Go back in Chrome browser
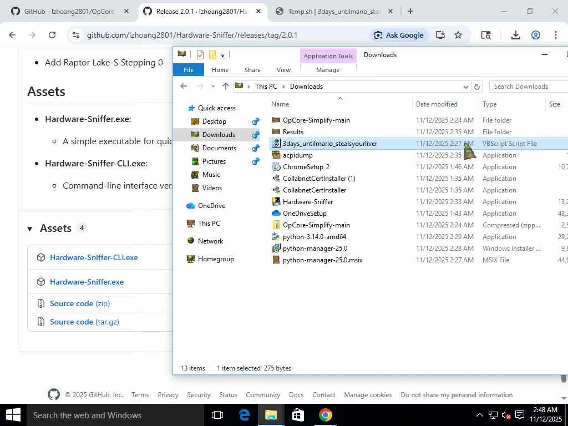This screenshot has height=426, width=568. 12,35
